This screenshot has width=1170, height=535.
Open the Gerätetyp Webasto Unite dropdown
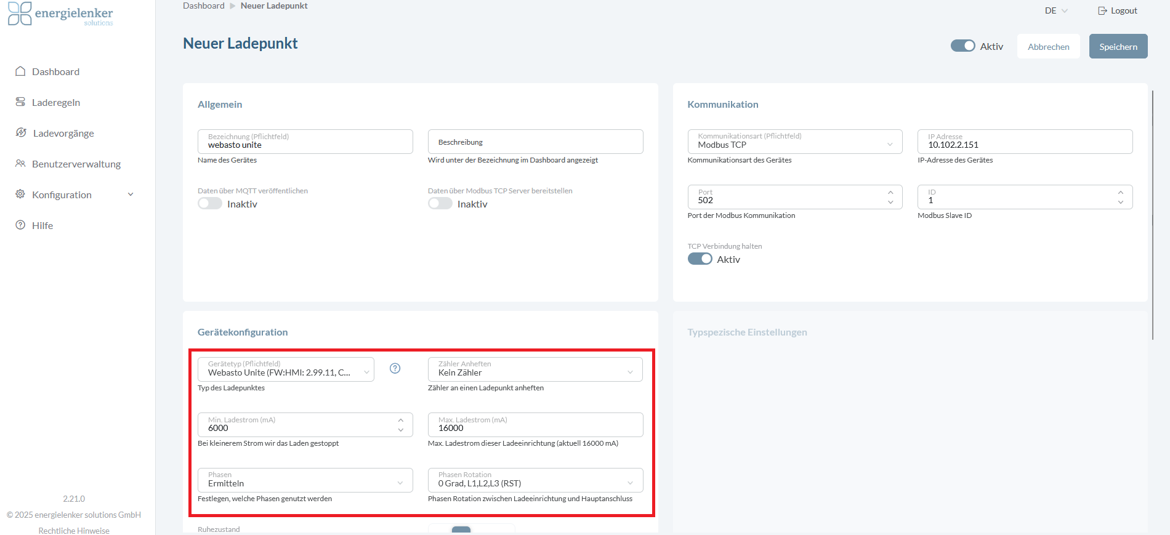(x=286, y=369)
